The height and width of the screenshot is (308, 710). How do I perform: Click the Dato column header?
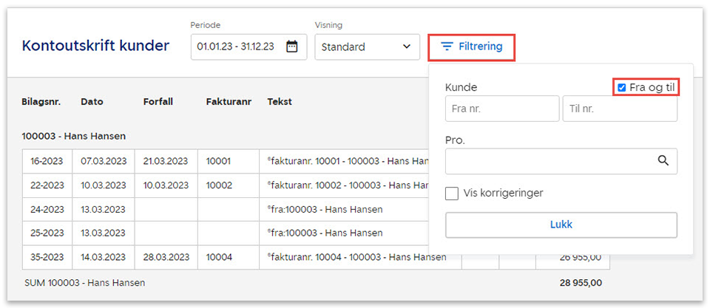[x=92, y=102]
